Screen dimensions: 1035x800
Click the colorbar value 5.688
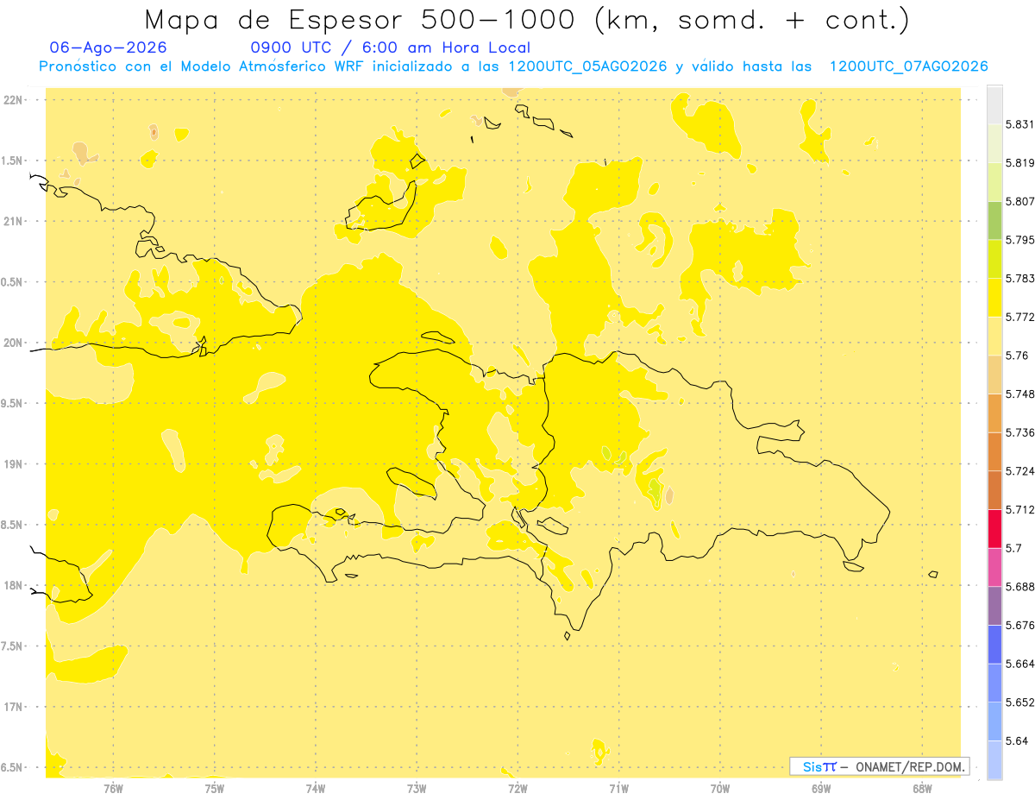(x=1020, y=587)
